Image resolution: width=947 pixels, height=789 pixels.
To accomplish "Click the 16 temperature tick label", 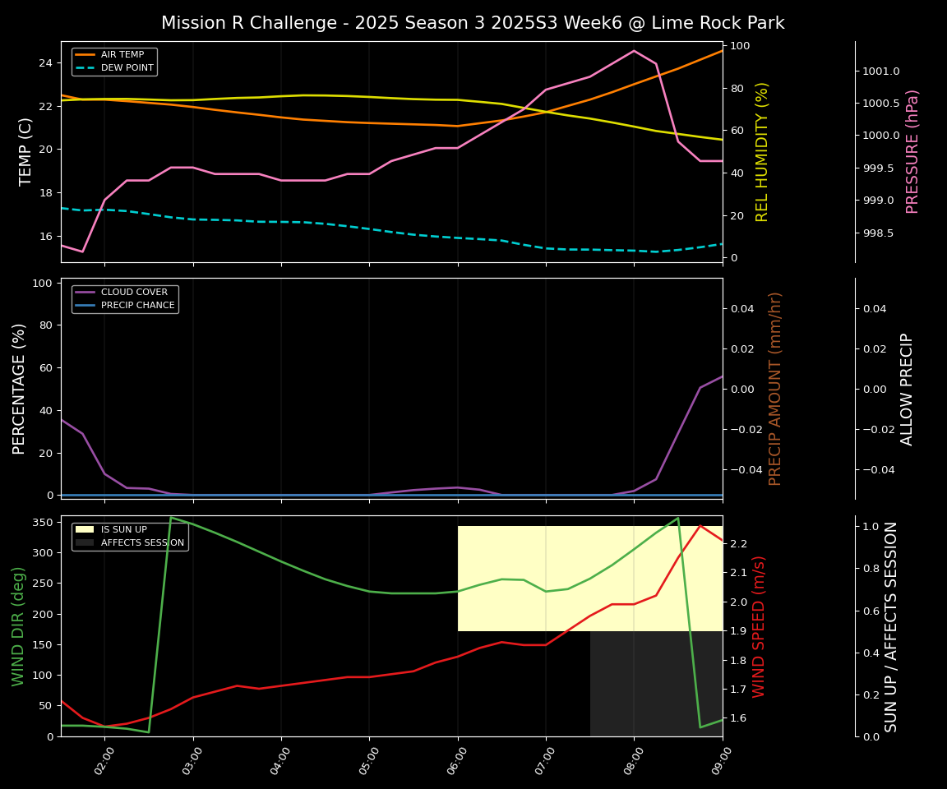I will tap(47, 237).
